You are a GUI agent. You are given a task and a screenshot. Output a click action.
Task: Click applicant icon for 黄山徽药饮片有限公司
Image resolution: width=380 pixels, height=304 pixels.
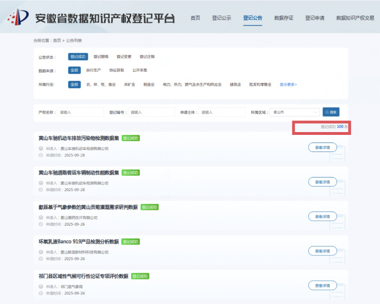point(41,218)
